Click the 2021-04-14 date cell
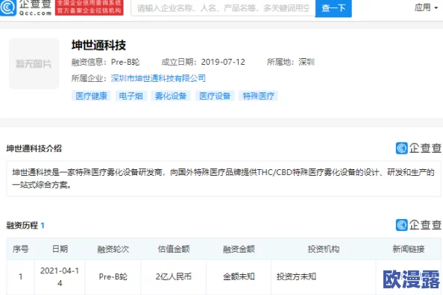Screen dimensions: 443x295 pos(60,277)
